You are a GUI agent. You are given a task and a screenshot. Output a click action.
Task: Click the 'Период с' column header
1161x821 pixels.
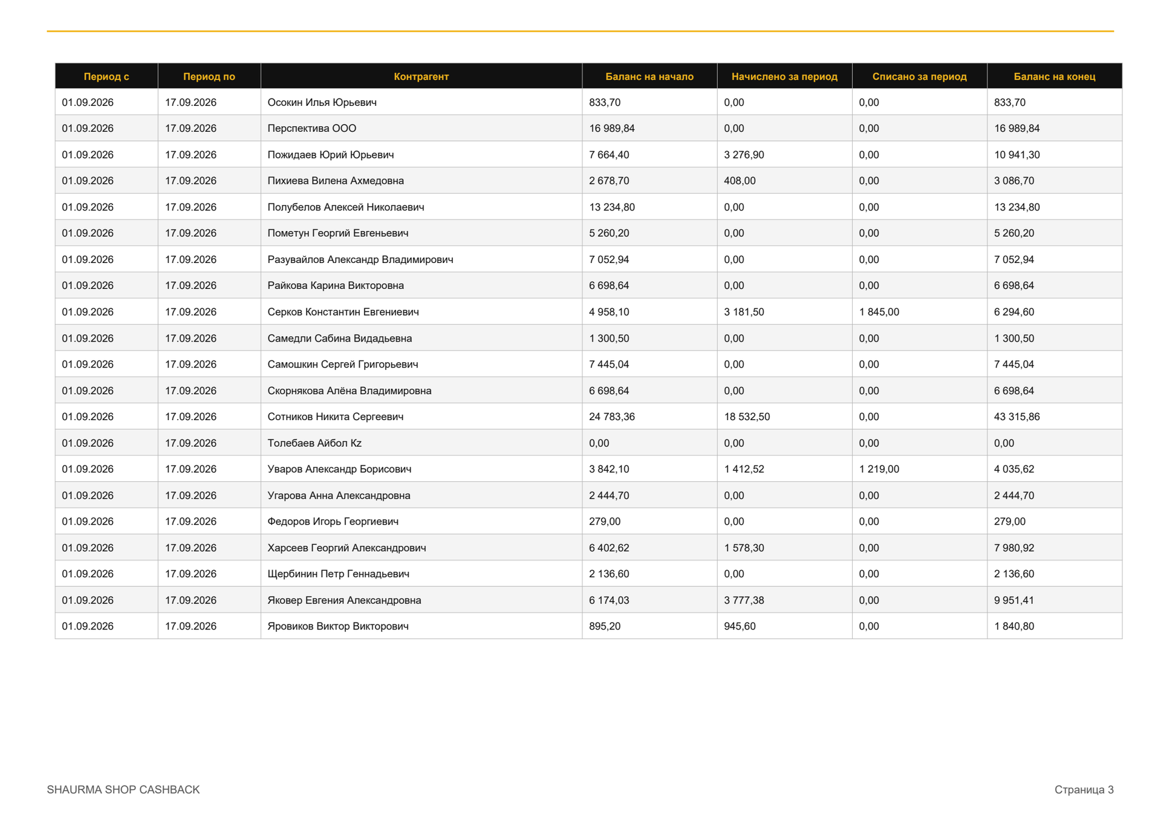pyautogui.click(x=106, y=77)
